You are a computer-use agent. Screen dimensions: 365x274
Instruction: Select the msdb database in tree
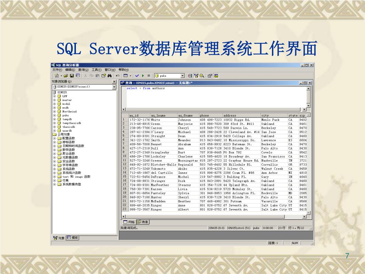(x=66, y=108)
